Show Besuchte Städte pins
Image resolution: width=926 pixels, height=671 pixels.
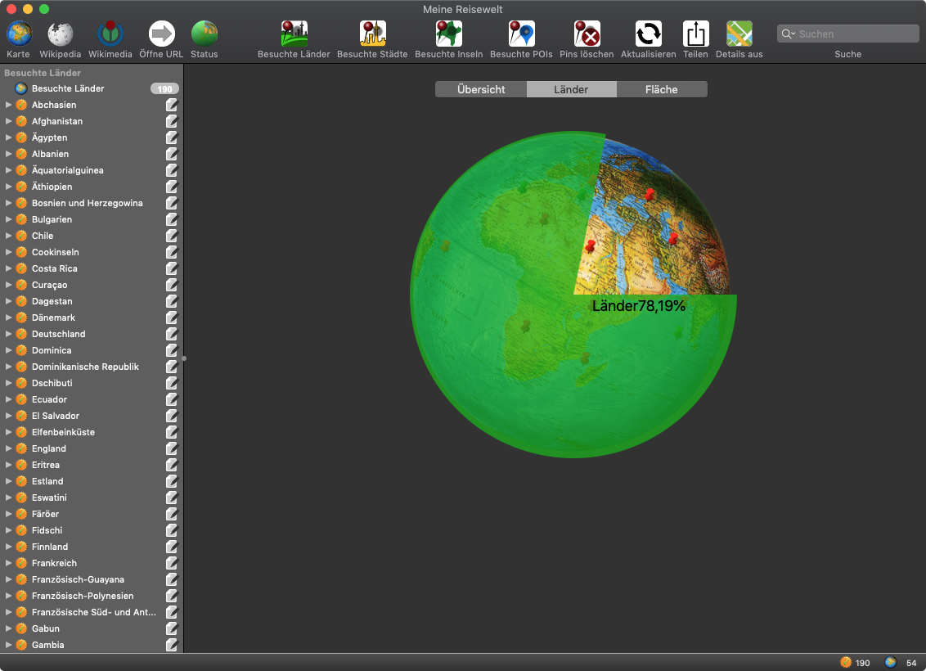(372, 34)
